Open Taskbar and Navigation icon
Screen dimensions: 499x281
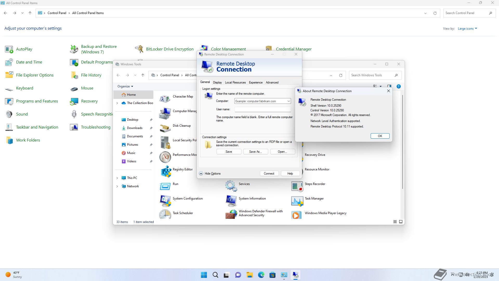click(9, 127)
